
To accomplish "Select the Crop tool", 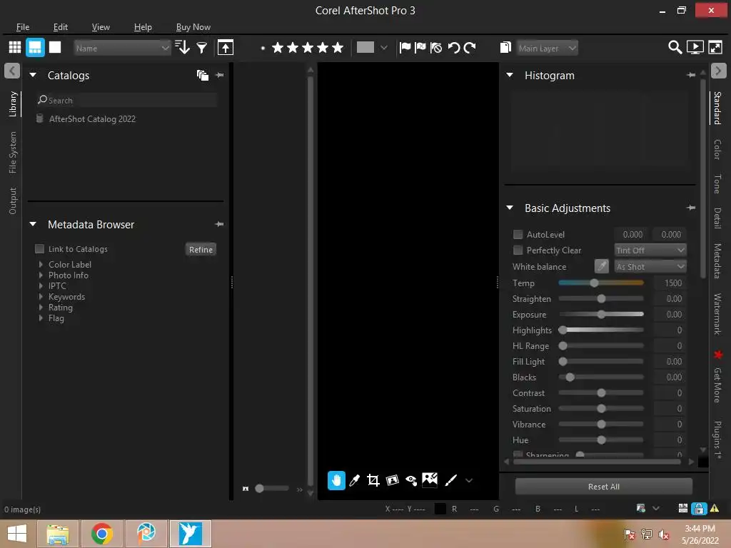I will pyautogui.click(x=373, y=480).
